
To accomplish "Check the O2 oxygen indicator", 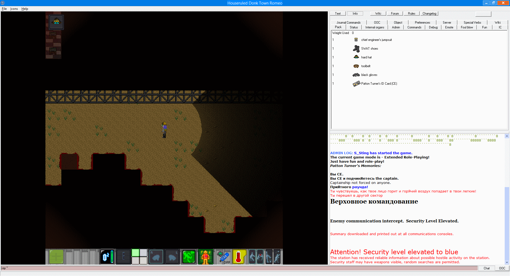I will point(107,257).
